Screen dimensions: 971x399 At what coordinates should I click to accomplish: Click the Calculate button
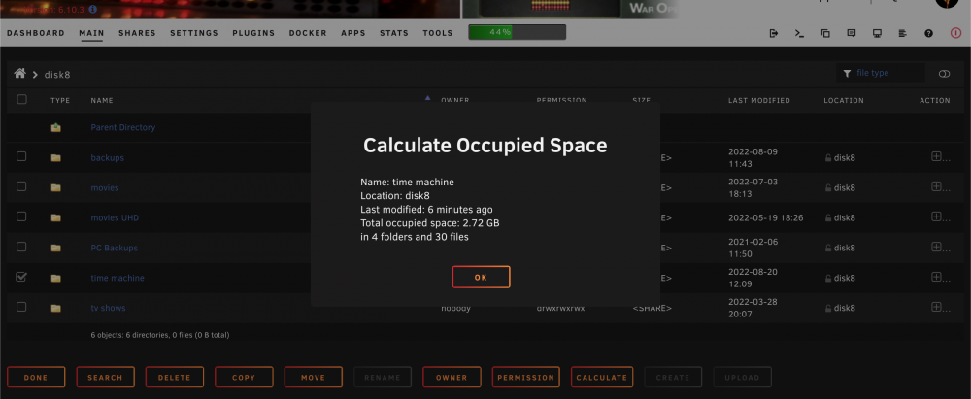pyautogui.click(x=602, y=378)
